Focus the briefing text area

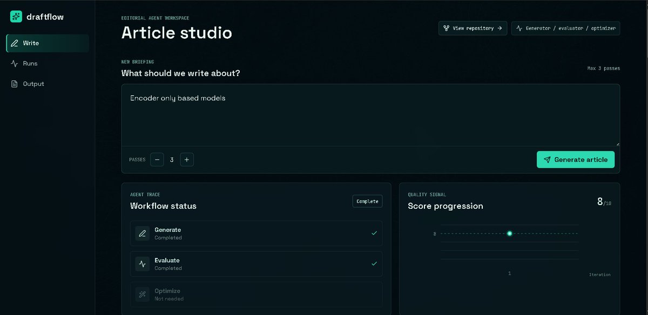pos(370,115)
